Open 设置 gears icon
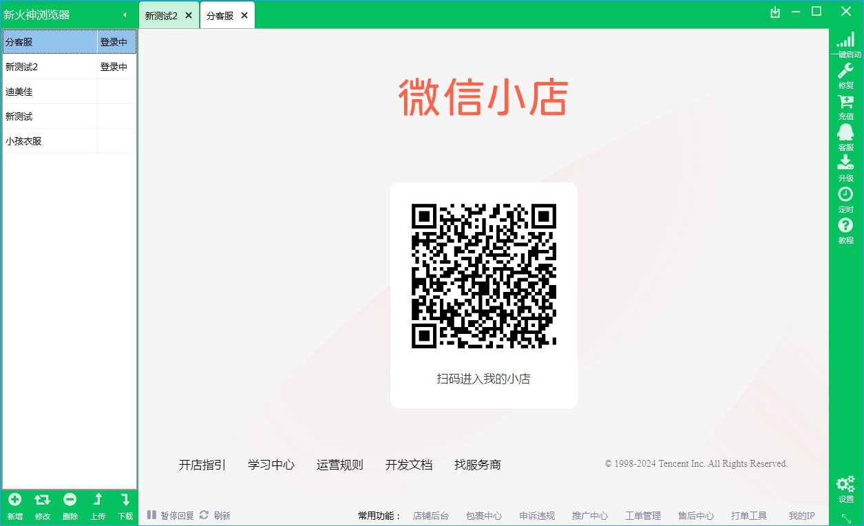This screenshot has width=864, height=526. click(x=845, y=484)
